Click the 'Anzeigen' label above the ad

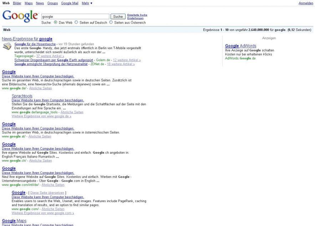click(269, 38)
